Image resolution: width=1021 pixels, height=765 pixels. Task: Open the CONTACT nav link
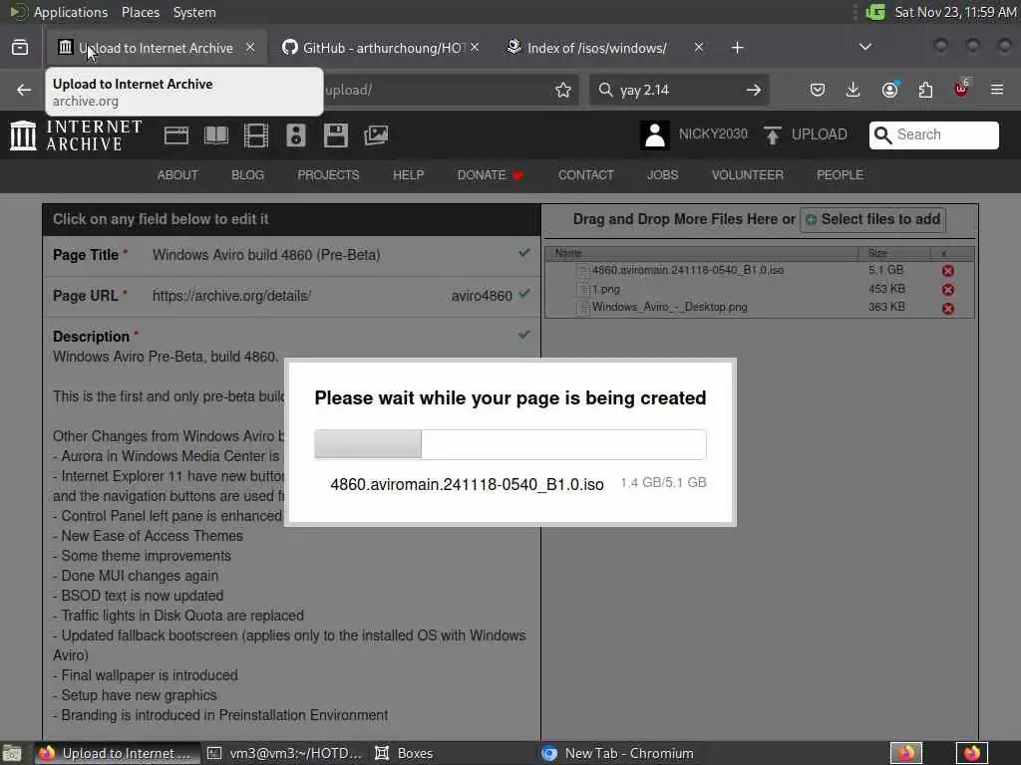(x=586, y=175)
